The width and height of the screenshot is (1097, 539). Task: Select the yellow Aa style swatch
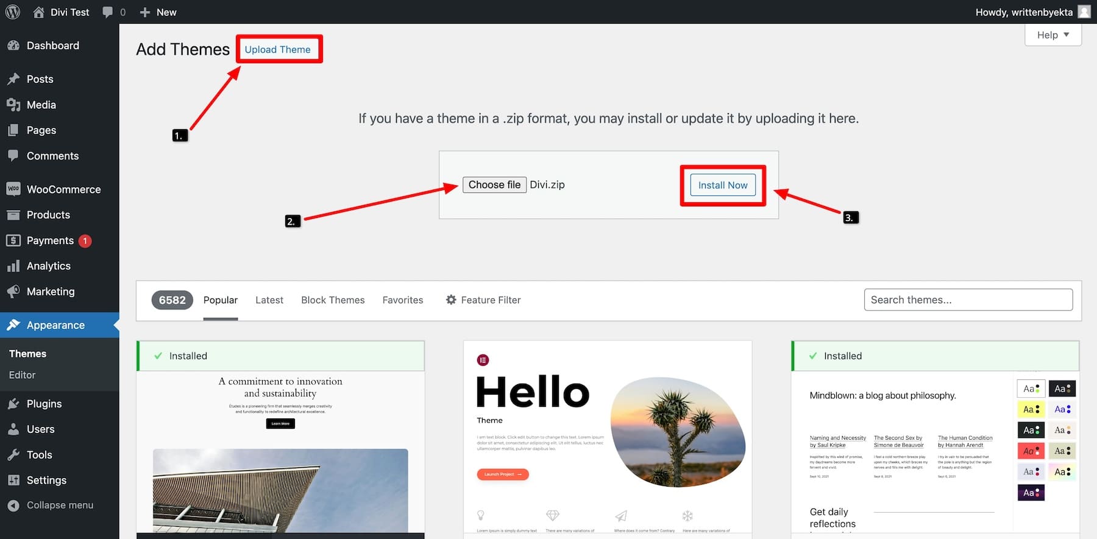(1031, 409)
